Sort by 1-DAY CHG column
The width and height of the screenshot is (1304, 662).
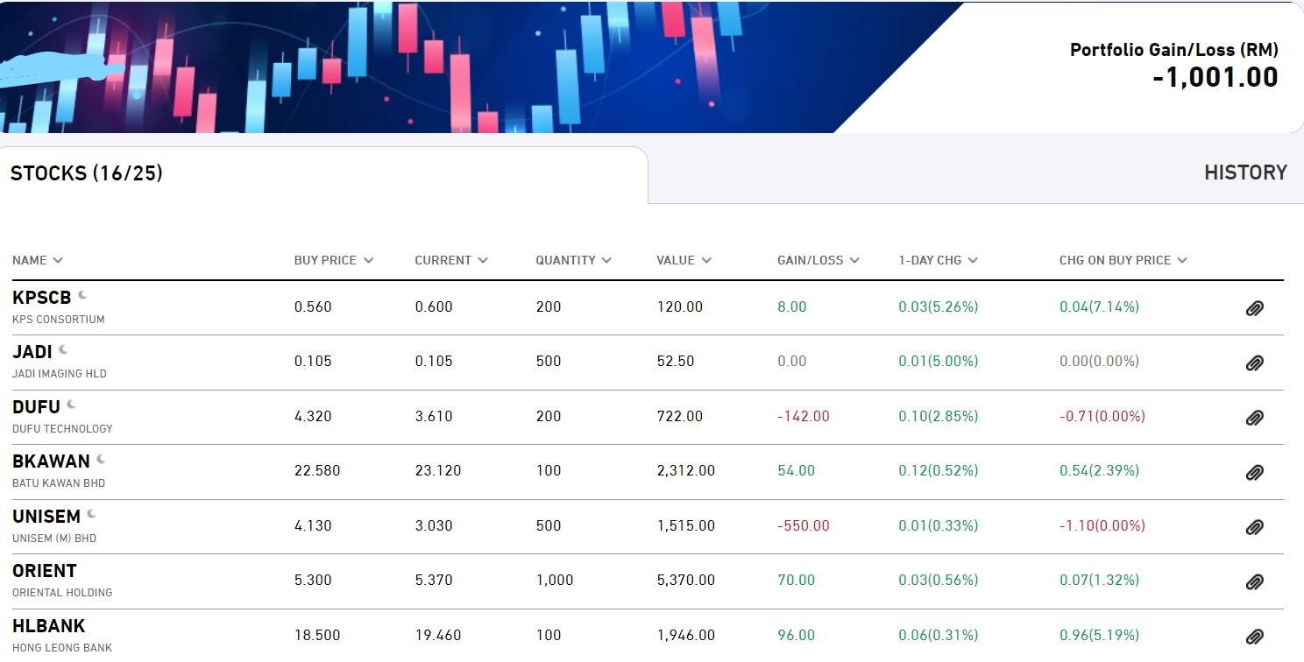tap(939, 260)
